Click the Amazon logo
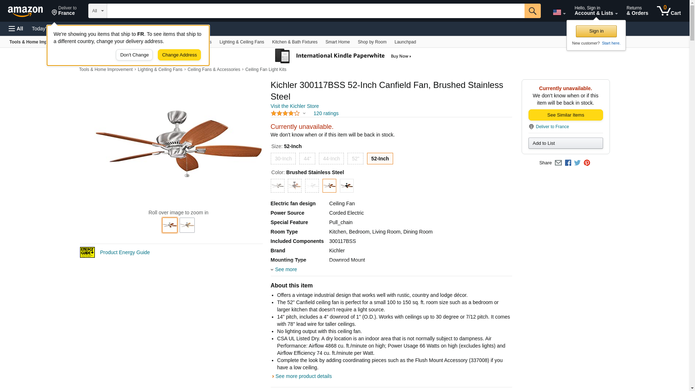695x391 pixels. coord(25,11)
